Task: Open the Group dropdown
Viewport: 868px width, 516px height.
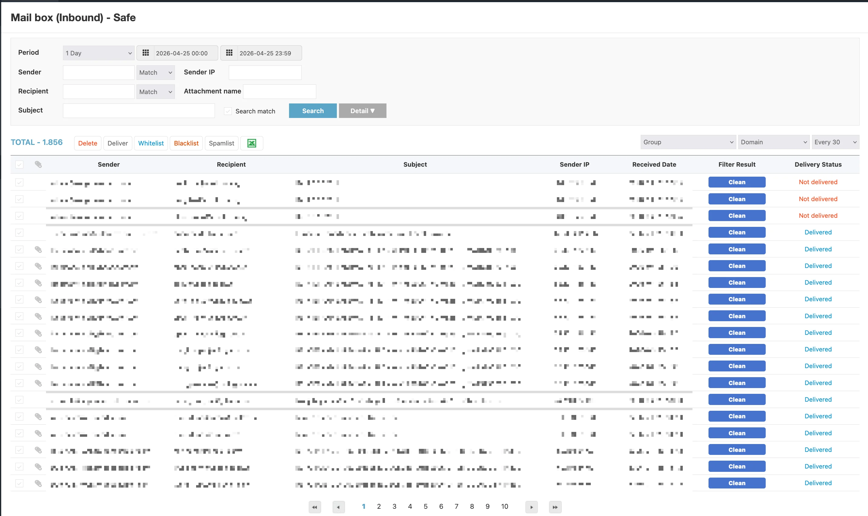Action: pos(688,142)
